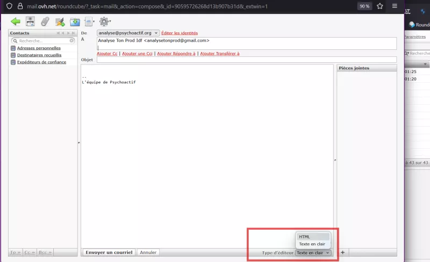430x262 pixels.
Task: Click the blue extension icon in background window
Action: click(x=422, y=11)
